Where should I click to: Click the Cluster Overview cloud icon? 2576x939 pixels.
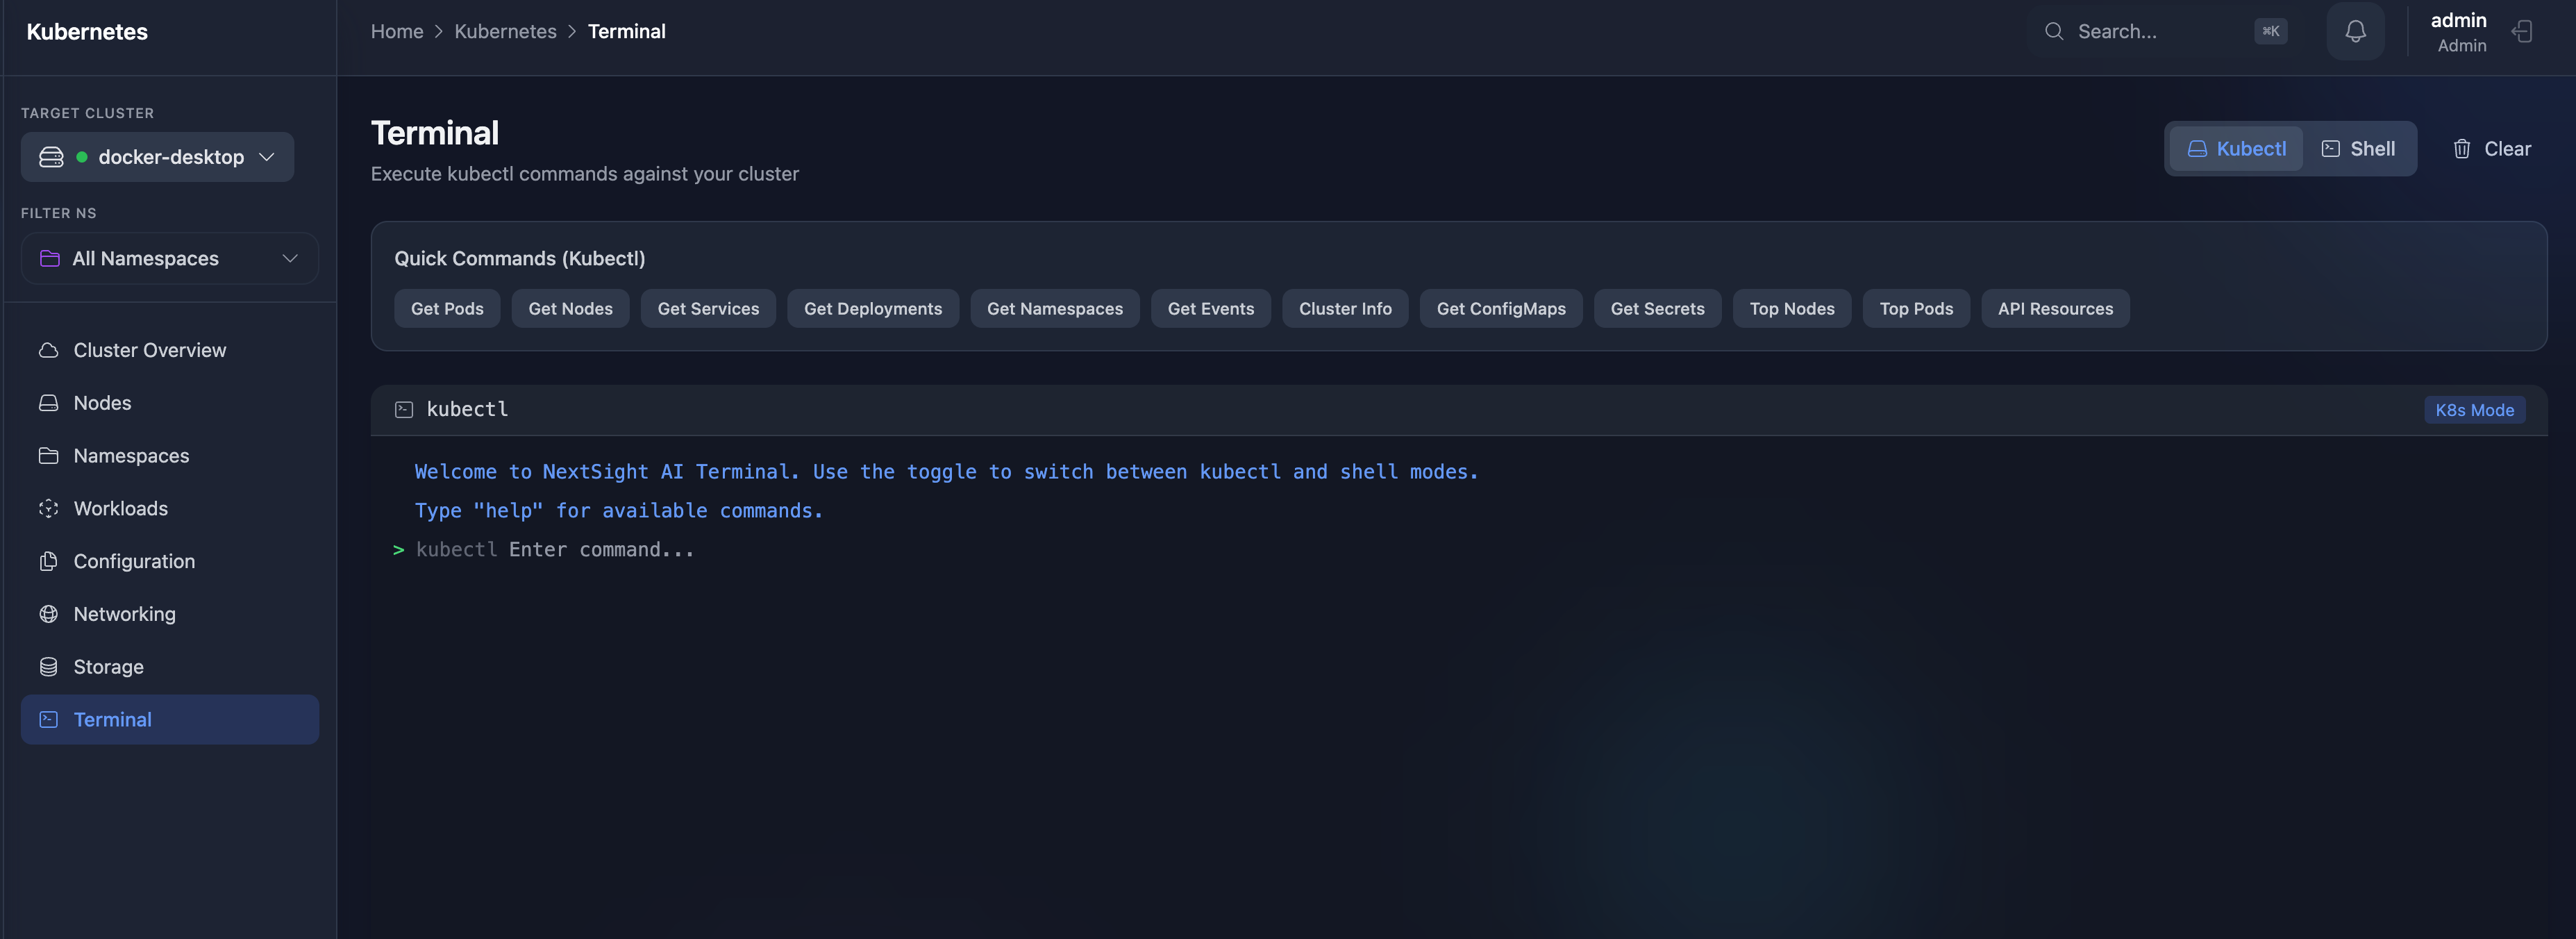48,350
